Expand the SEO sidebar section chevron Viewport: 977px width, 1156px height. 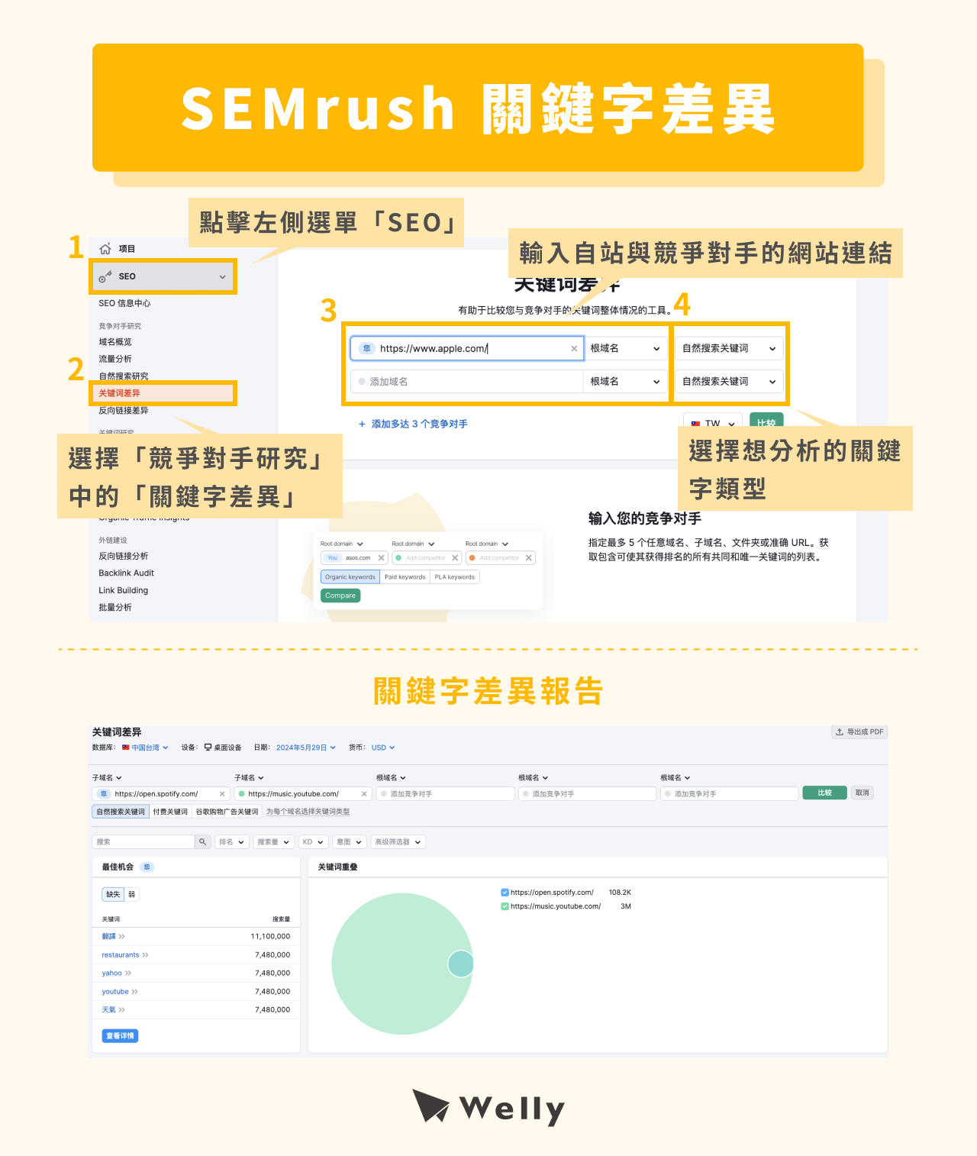[x=223, y=277]
